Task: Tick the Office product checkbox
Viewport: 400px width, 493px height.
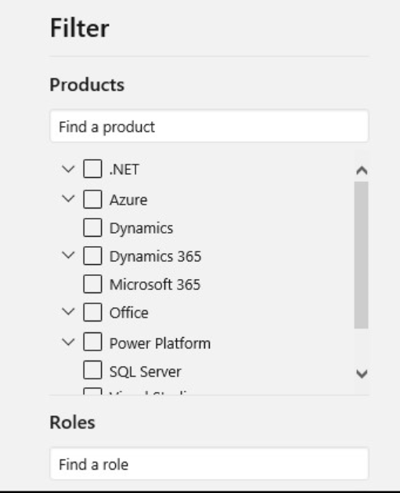Action: [92, 312]
